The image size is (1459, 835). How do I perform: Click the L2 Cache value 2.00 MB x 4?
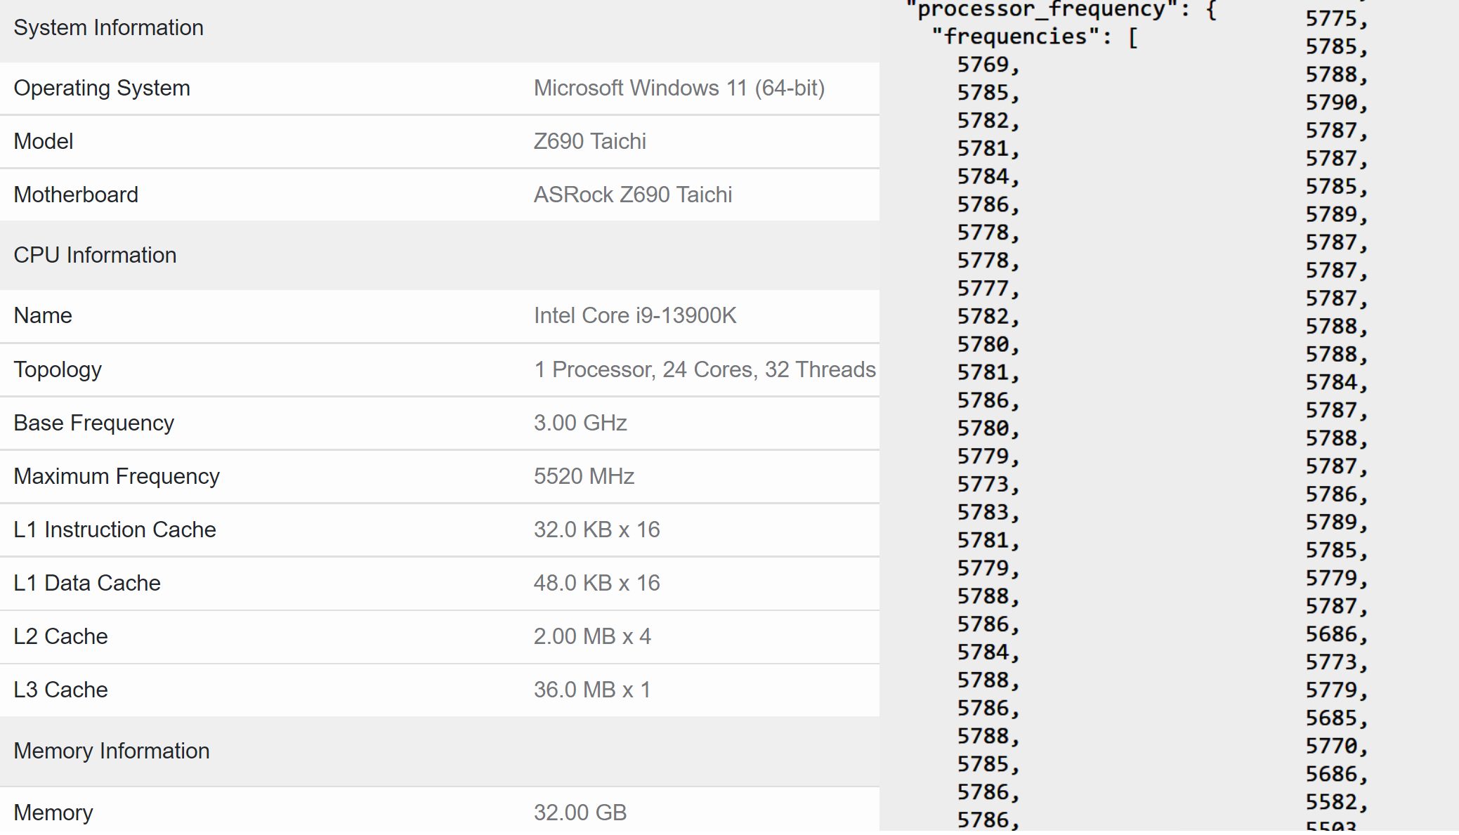click(x=591, y=637)
